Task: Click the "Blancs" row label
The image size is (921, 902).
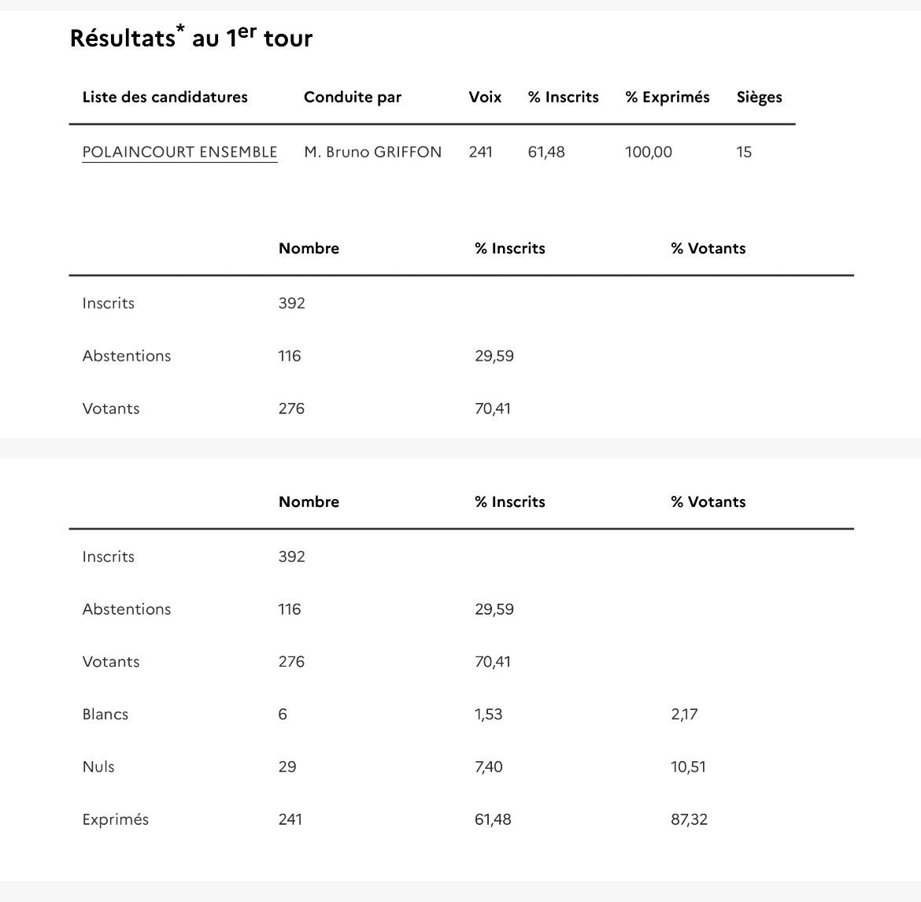Action: pyautogui.click(x=105, y=714)
